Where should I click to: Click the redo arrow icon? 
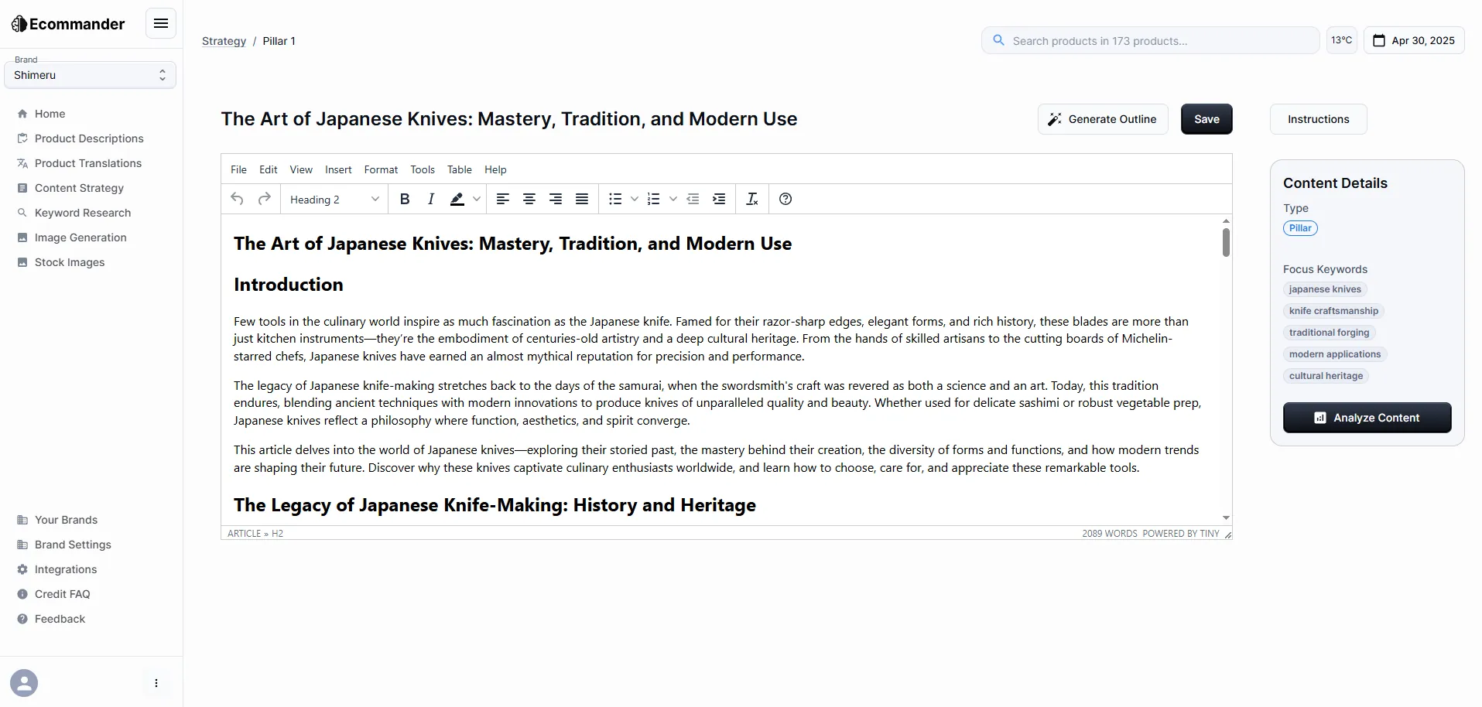(264, 199)
